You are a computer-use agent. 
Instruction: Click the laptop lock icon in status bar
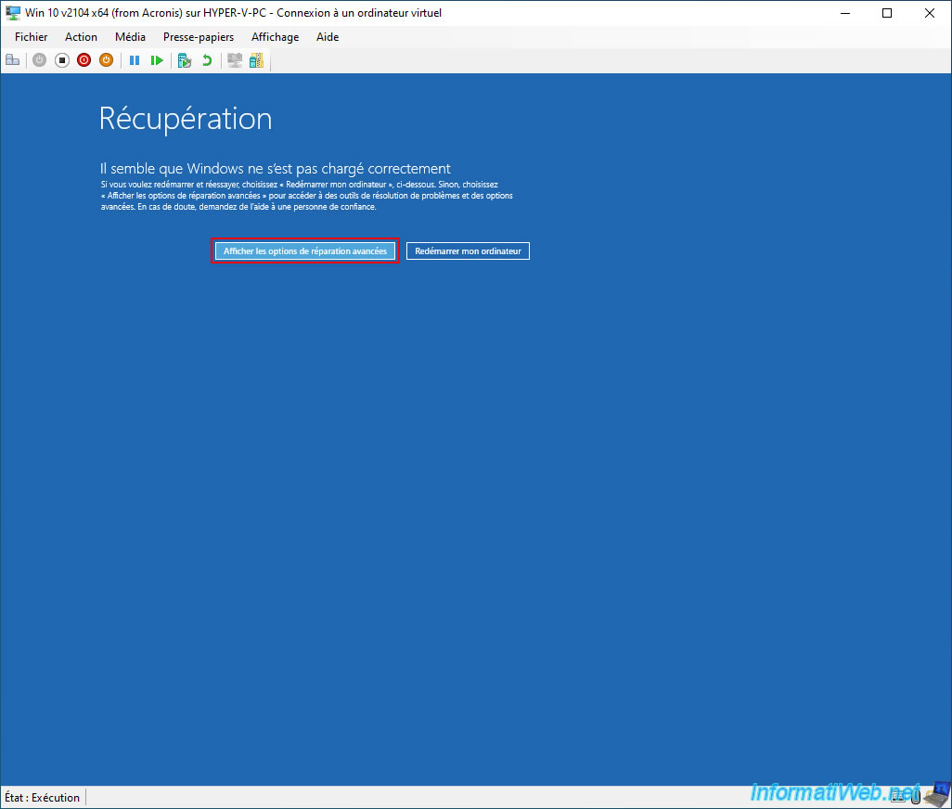pyautogui.click(x=937, y=795)
